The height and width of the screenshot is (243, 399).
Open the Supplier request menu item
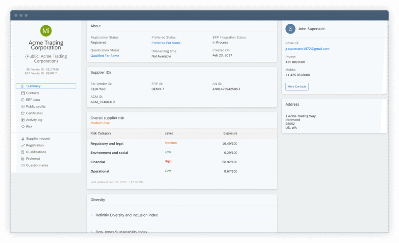pyautogui.click(x=38, y=139)
